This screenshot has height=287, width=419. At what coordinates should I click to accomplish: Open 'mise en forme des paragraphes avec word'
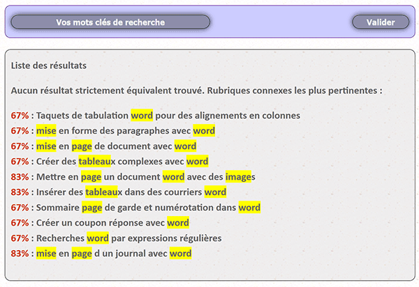(125, 130)
